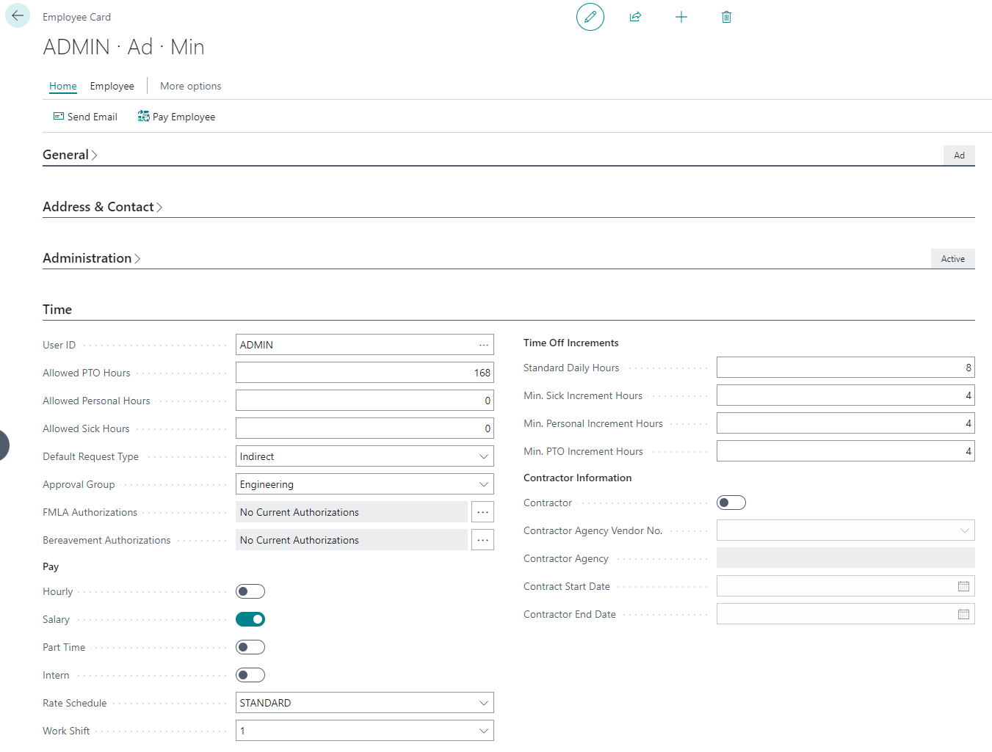Open the Default Request Type dropdown

coord(484,456)
